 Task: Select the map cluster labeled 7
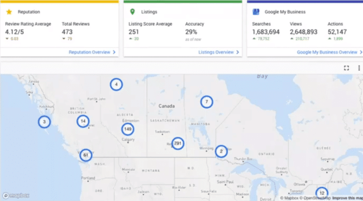207,102
